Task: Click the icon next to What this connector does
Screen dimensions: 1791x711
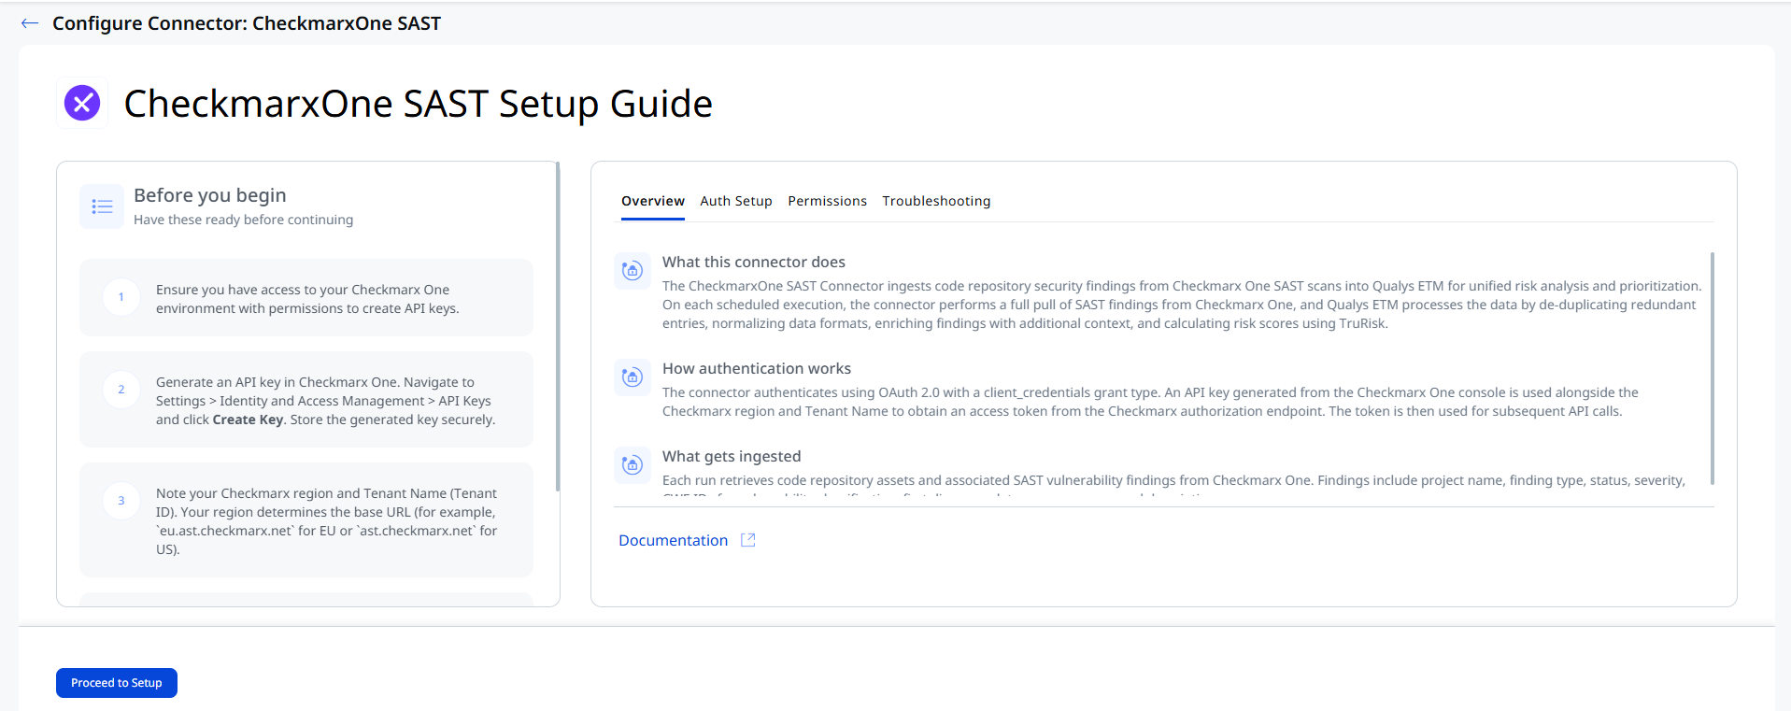Action: click(633, 271)
